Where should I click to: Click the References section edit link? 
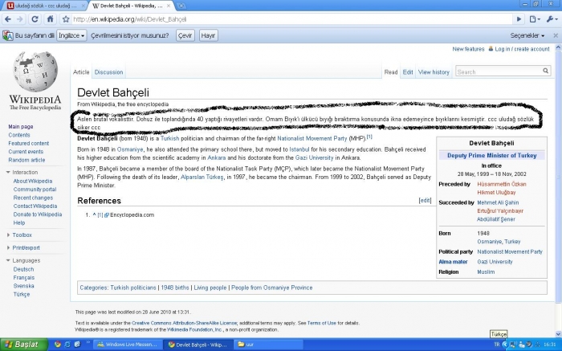(x=425, y=201)
